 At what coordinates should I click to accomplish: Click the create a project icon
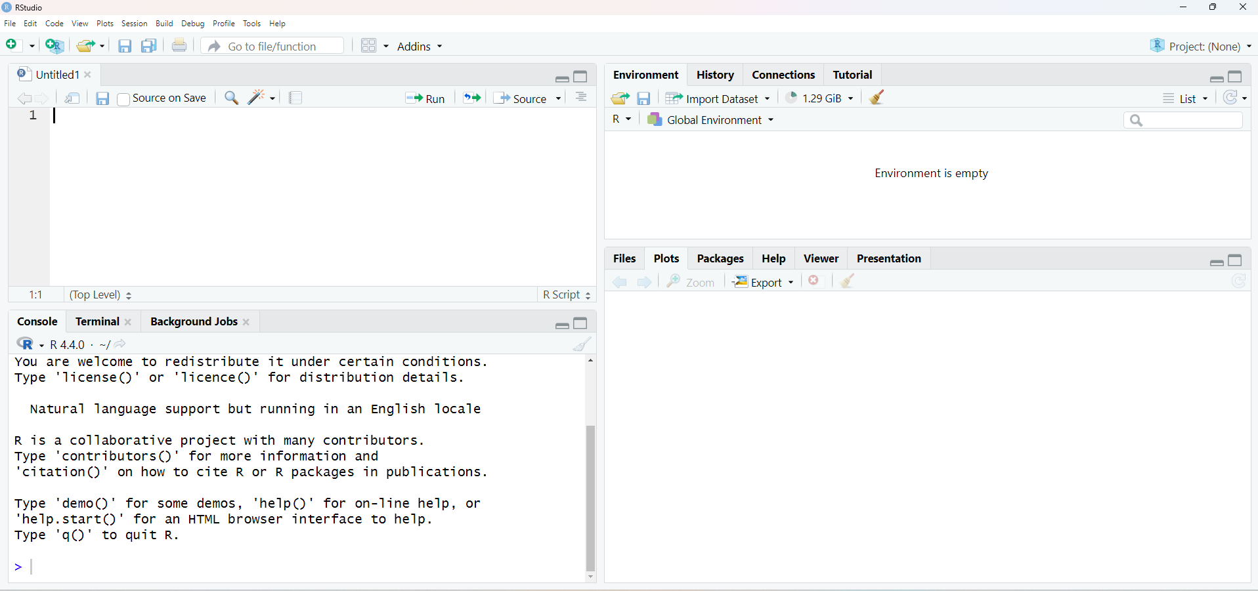click(54, 46)
